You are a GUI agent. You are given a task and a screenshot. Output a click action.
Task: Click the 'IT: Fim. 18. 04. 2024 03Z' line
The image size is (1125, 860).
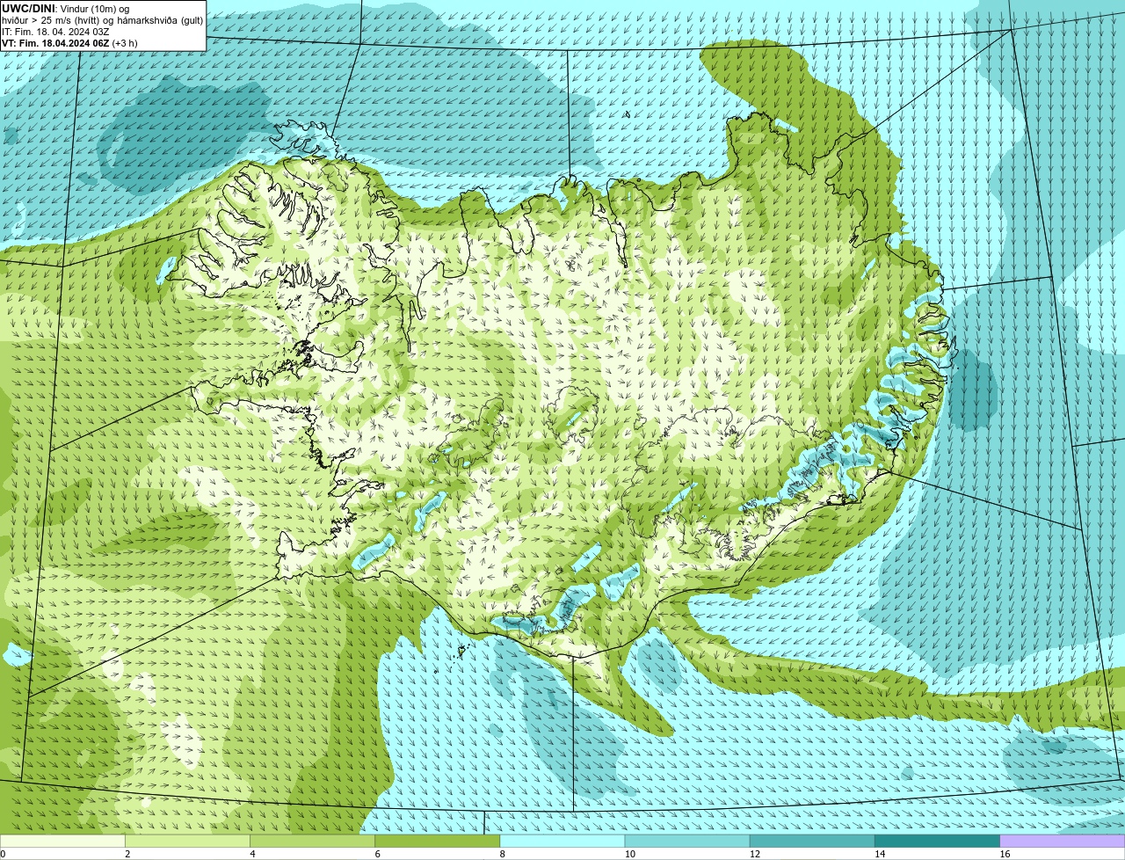[x=55, y=32]
